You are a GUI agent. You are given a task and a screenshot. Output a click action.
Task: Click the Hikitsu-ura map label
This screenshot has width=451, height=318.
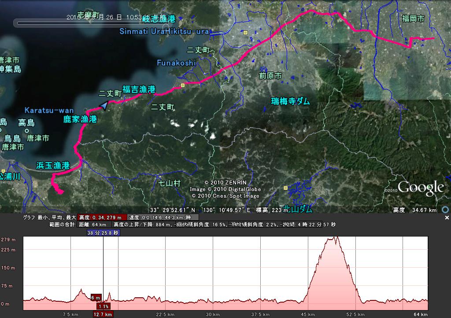(187, 31)
